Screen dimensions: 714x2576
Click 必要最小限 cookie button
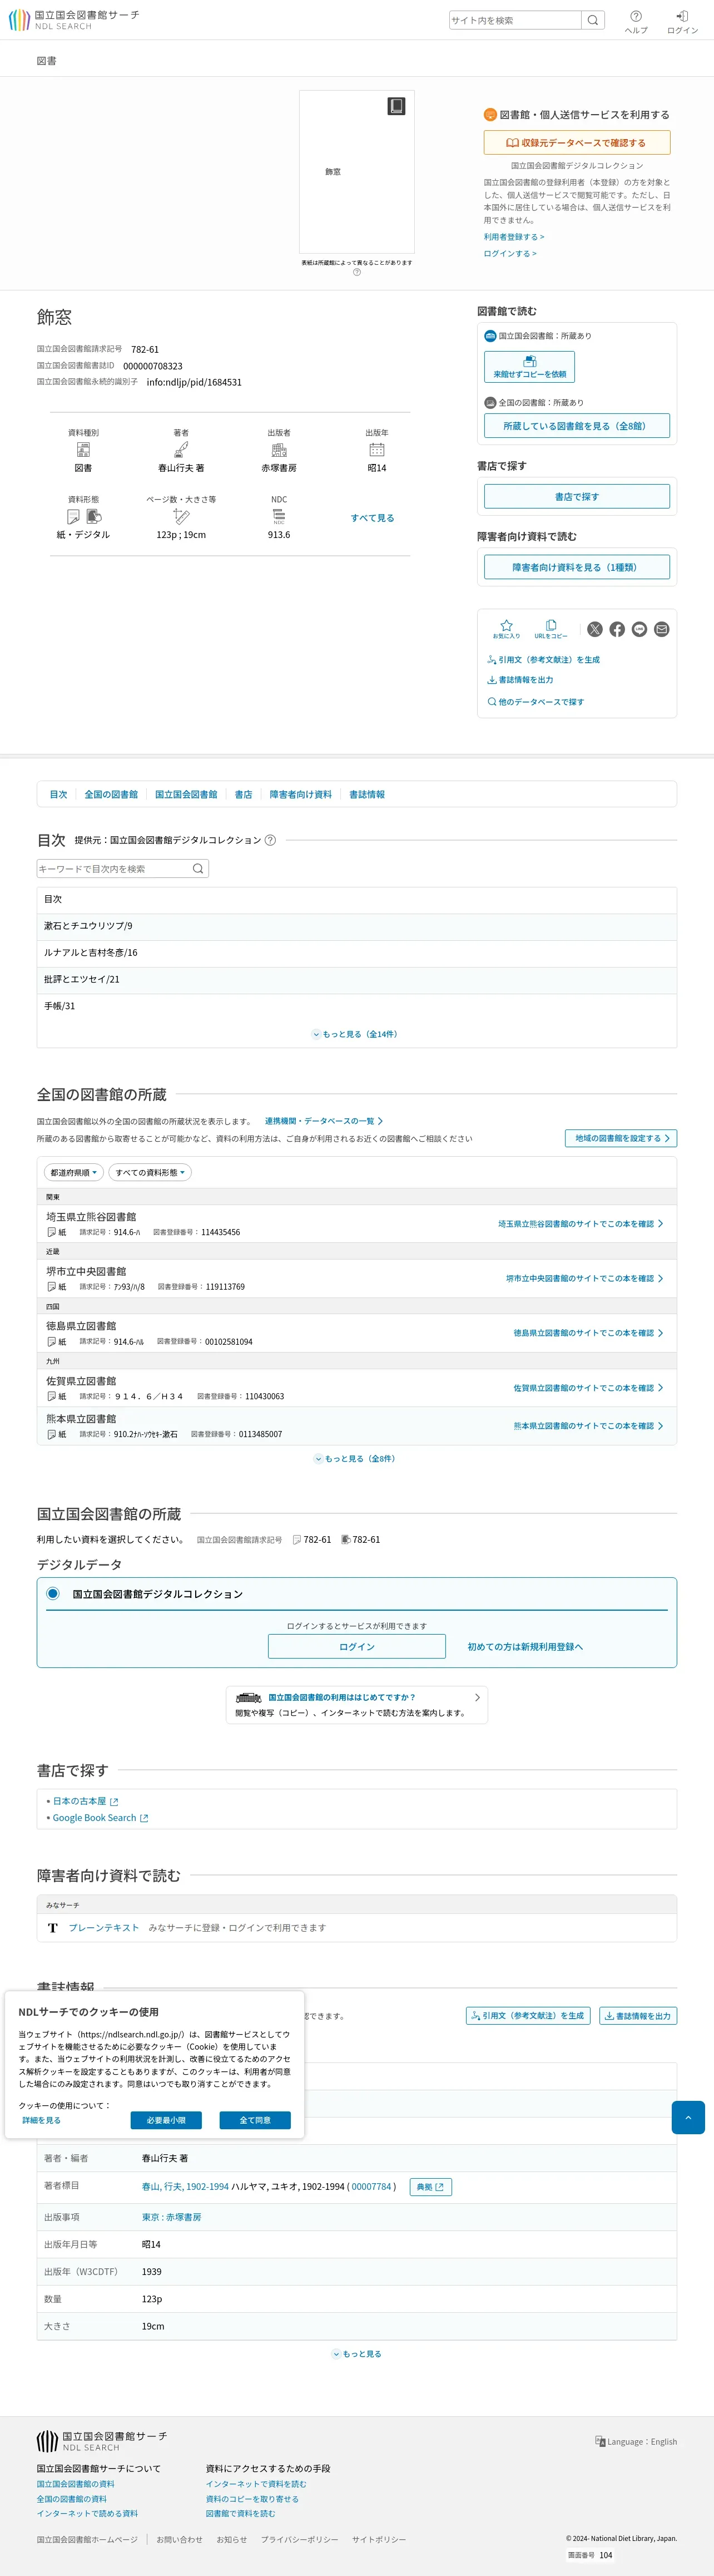click(x=166, y=2120)
